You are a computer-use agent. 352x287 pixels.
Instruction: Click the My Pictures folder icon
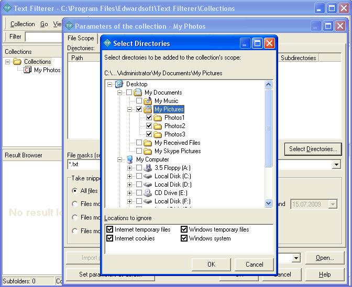coord(148,109)
